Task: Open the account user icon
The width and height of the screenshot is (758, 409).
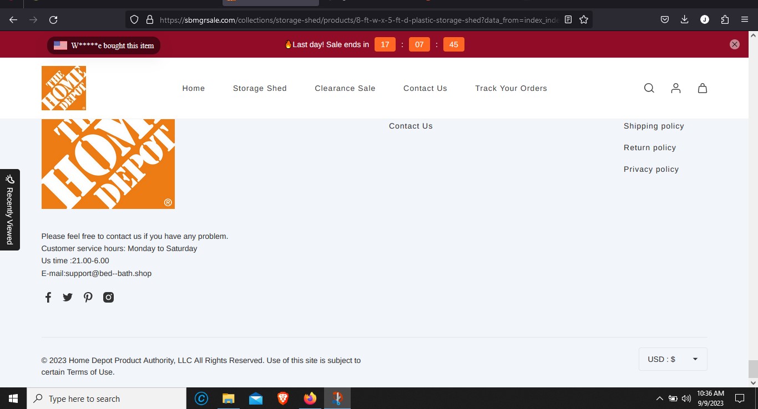Action: point(676,88)
